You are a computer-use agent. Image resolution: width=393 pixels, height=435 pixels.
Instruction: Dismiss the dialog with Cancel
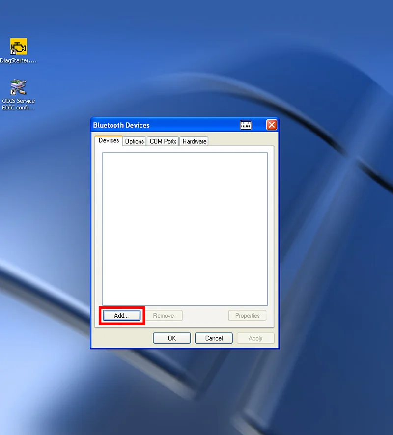pyautogui.click(x=214, y=338)
